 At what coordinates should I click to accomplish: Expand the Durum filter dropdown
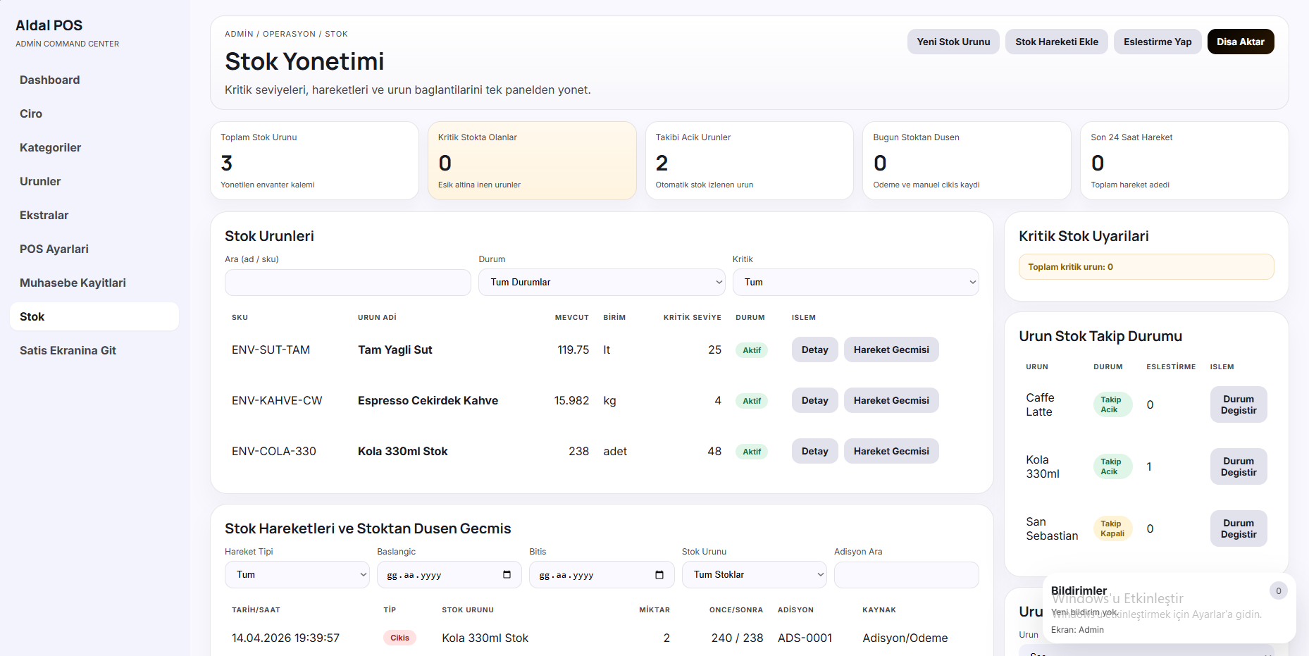[x=602, y=282]
